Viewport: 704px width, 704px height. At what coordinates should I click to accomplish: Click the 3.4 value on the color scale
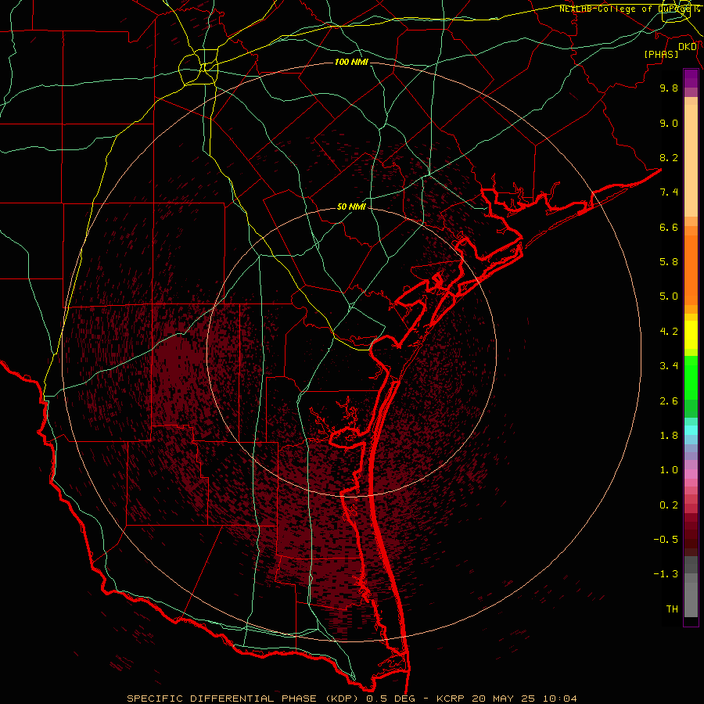(x=669, y=366)
